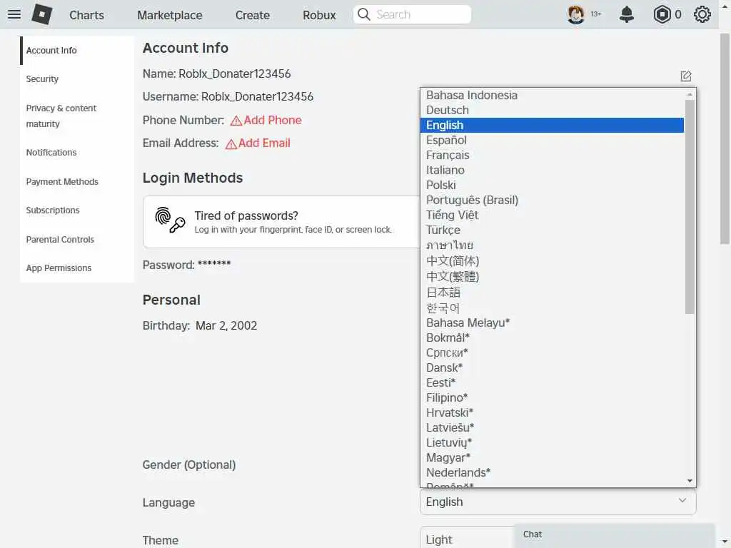This screenshot has width=731, height=548.
Task: Open the Marketplace page
Action: [x=170, y=15]
